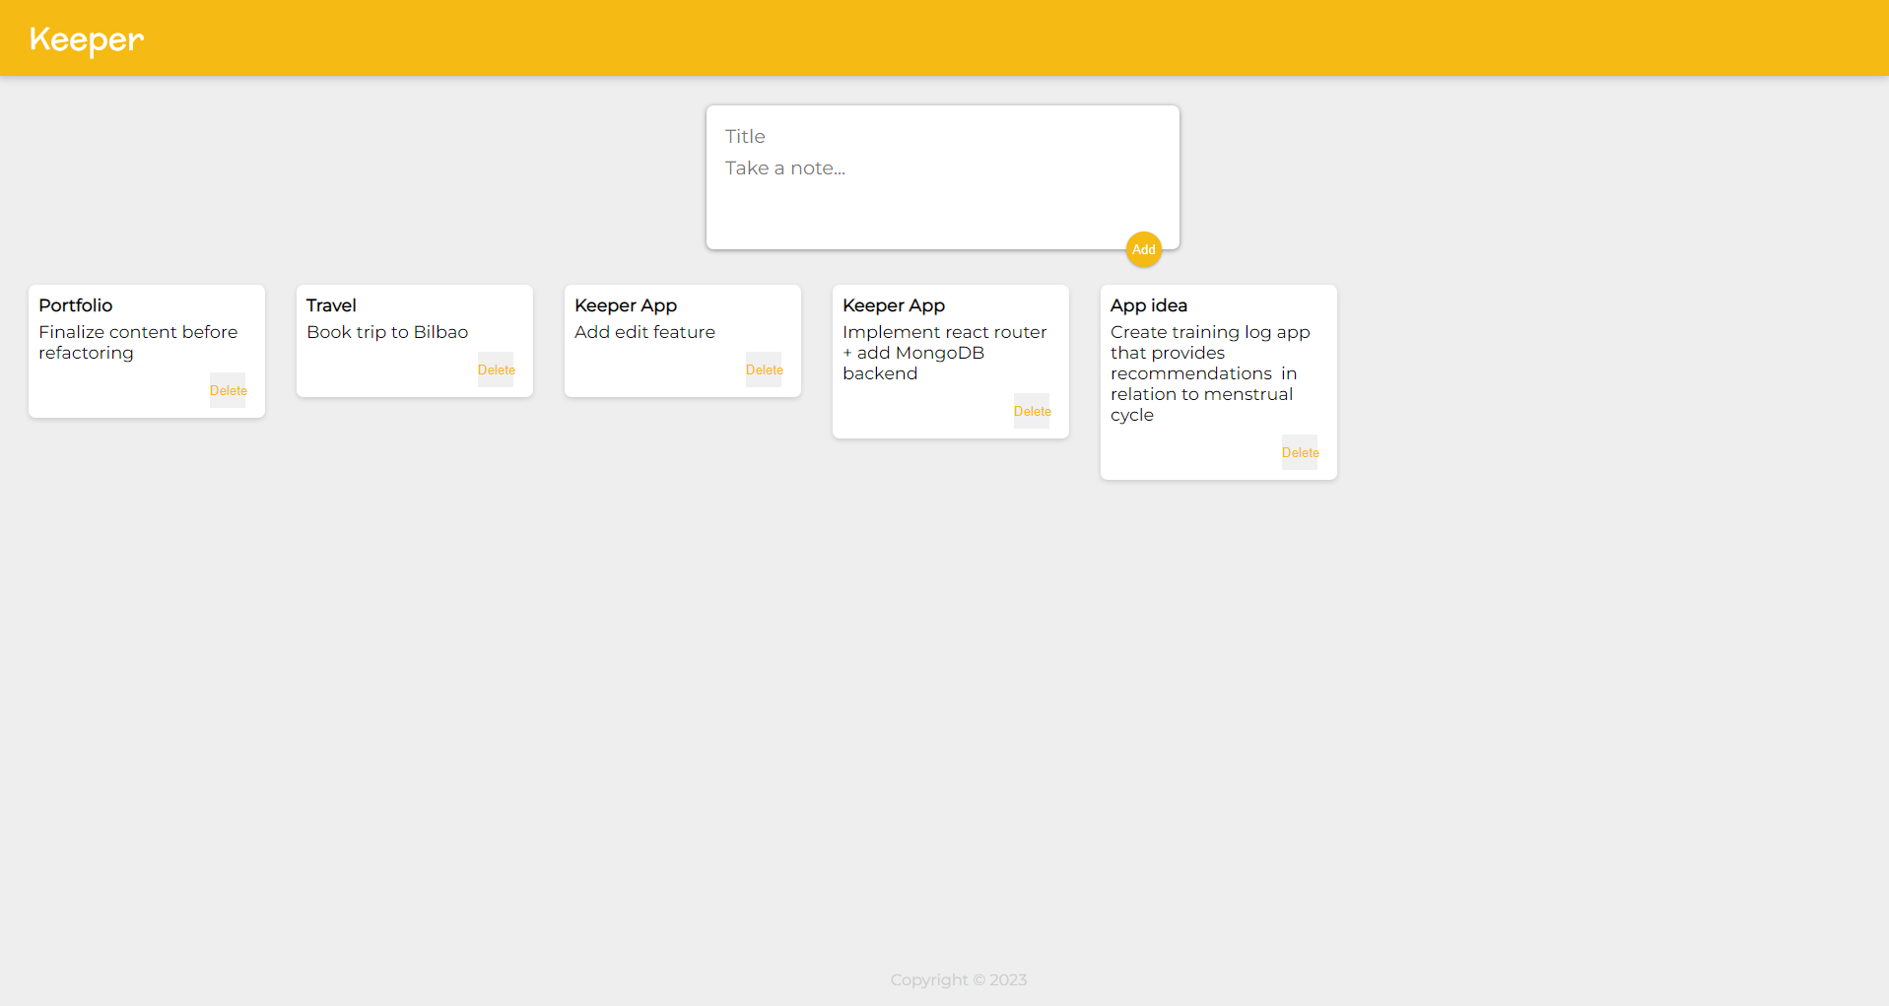Select the Portfolio note title
Viewport: 1889px width, 1006px height.
pos(76,305)
